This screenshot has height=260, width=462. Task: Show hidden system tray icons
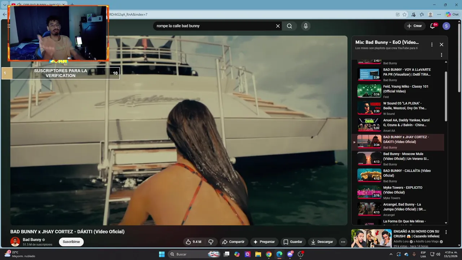[391, 254]
